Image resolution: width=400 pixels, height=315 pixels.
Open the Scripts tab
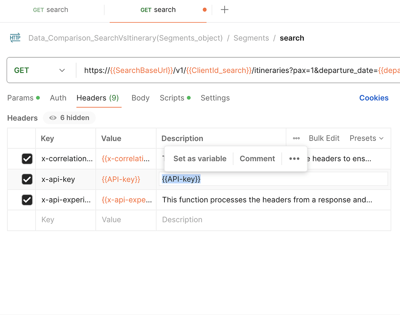[x=172, y=98]
